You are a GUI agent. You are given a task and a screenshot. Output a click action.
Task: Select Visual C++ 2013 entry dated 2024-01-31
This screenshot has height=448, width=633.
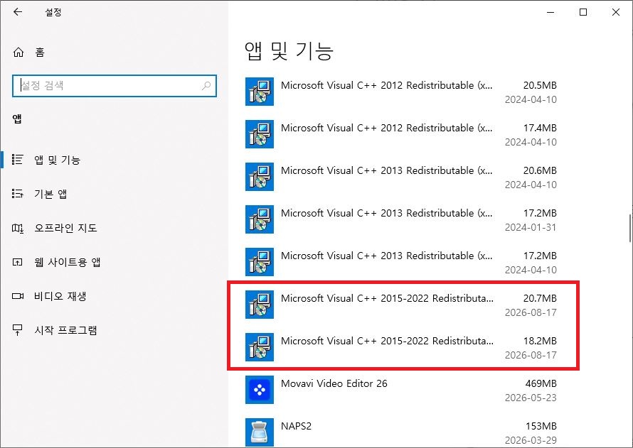coord(401,219)
